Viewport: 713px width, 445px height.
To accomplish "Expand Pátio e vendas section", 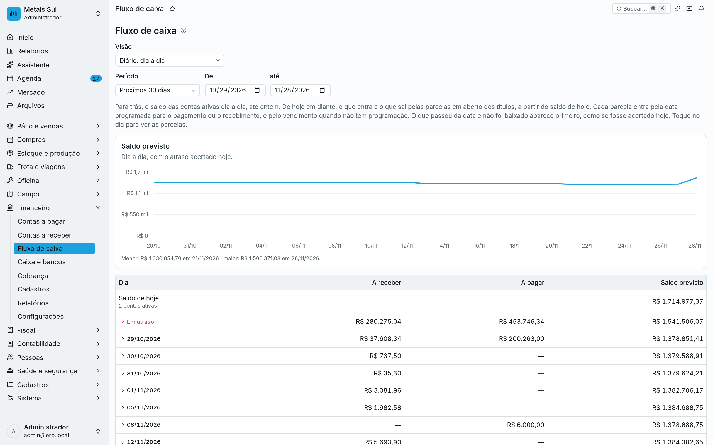I will 55,126.
